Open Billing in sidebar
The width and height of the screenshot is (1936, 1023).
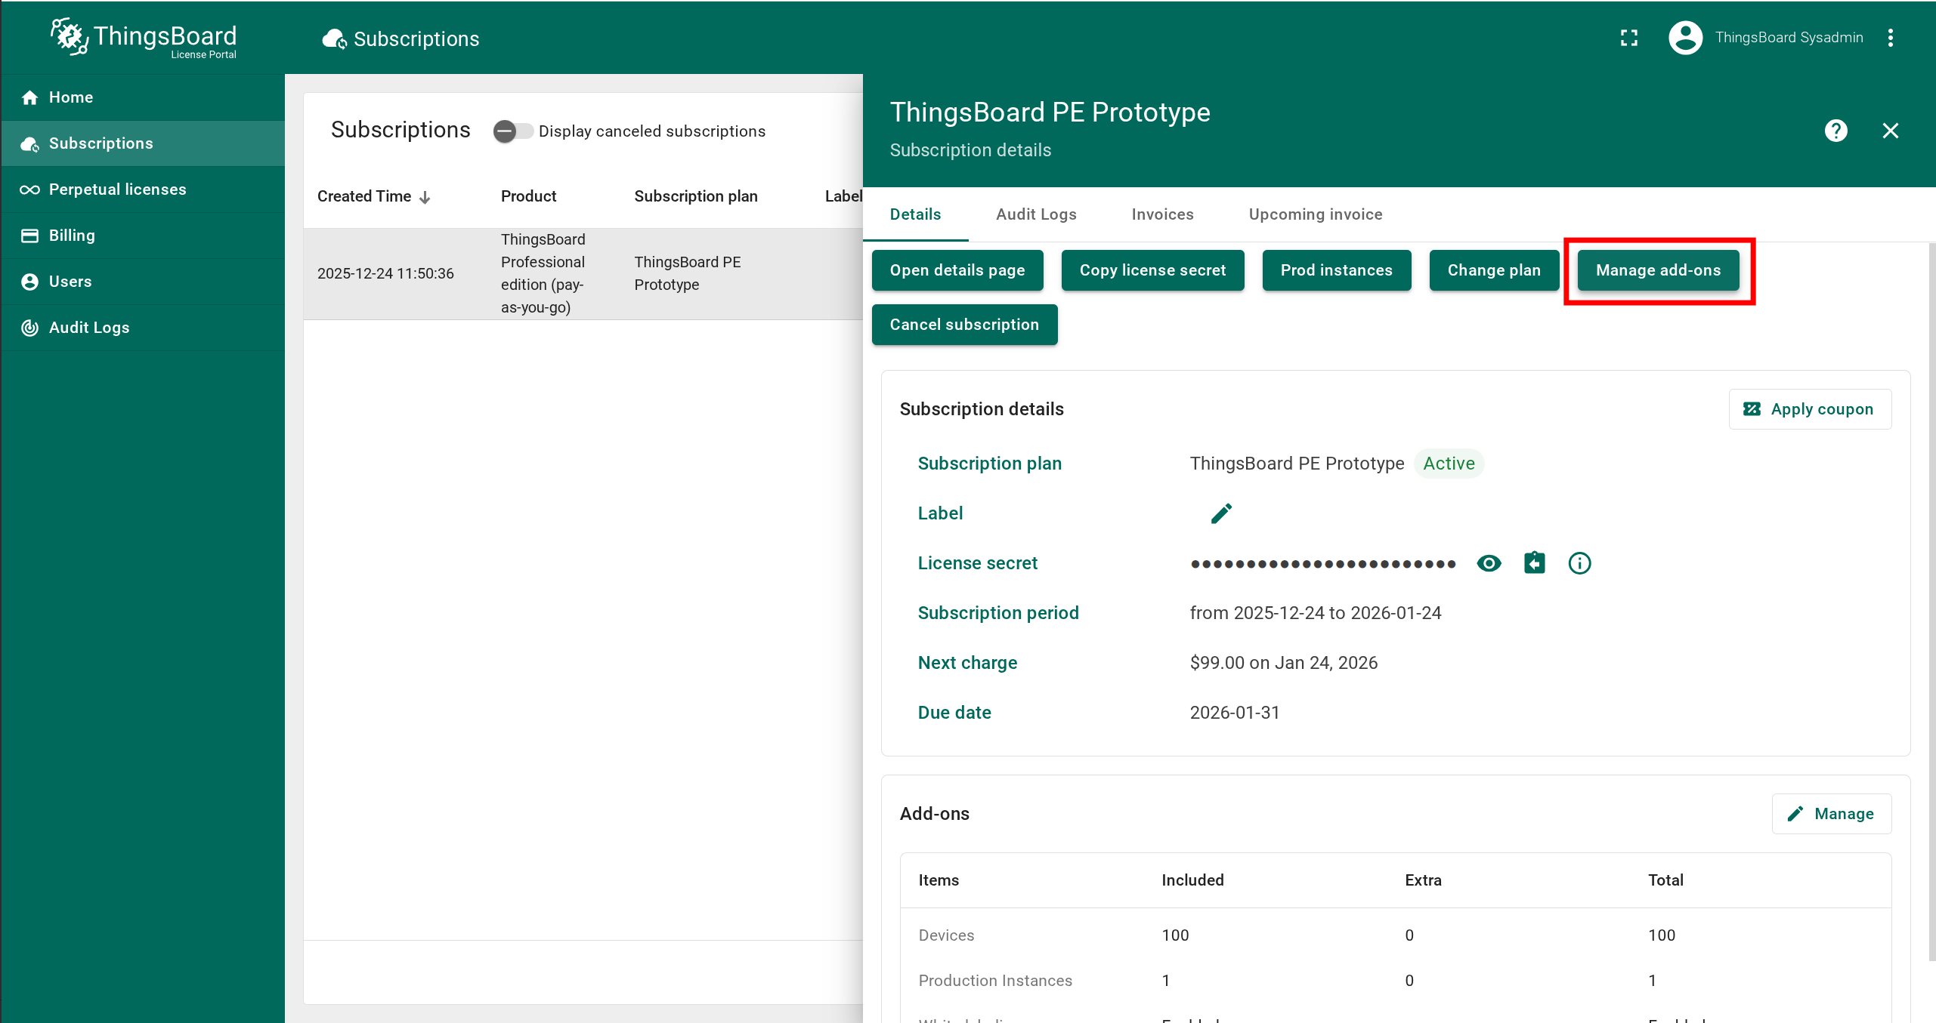72,236
